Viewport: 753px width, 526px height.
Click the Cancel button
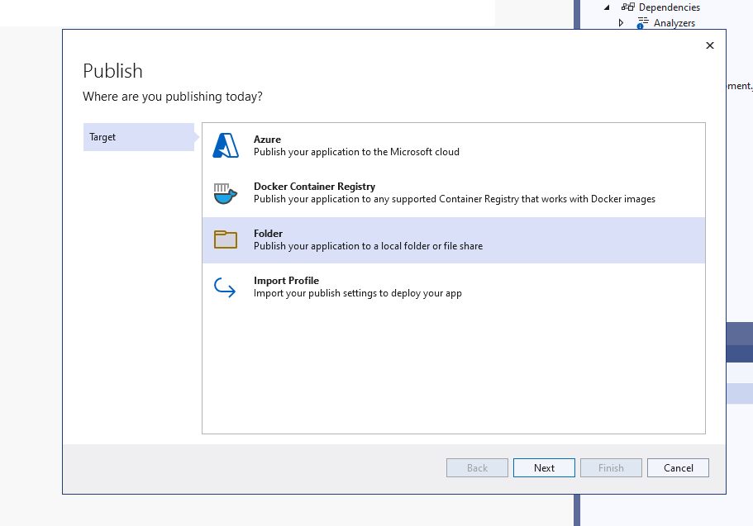(x=678, y=468)
